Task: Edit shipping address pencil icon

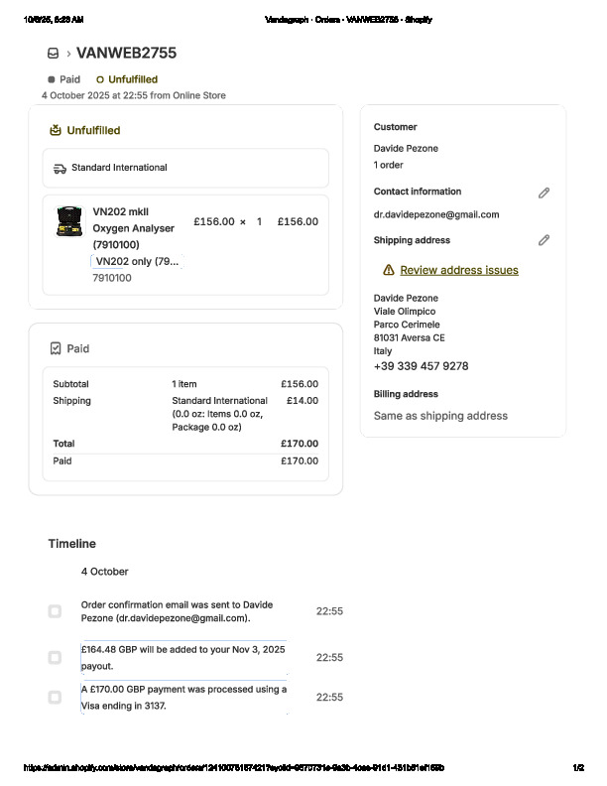Action: pos(544,240)
